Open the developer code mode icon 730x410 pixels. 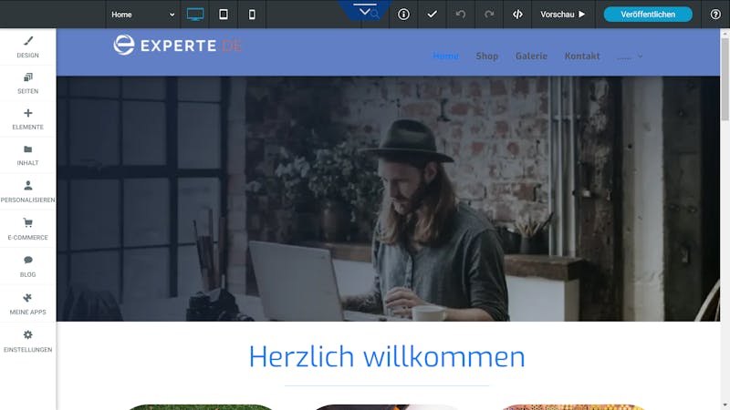(x=517, y=15)
